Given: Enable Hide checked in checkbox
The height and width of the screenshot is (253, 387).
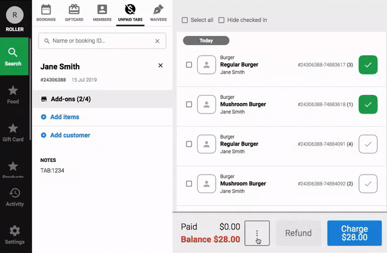Looking at the screenshot, I should pos(222,20).
